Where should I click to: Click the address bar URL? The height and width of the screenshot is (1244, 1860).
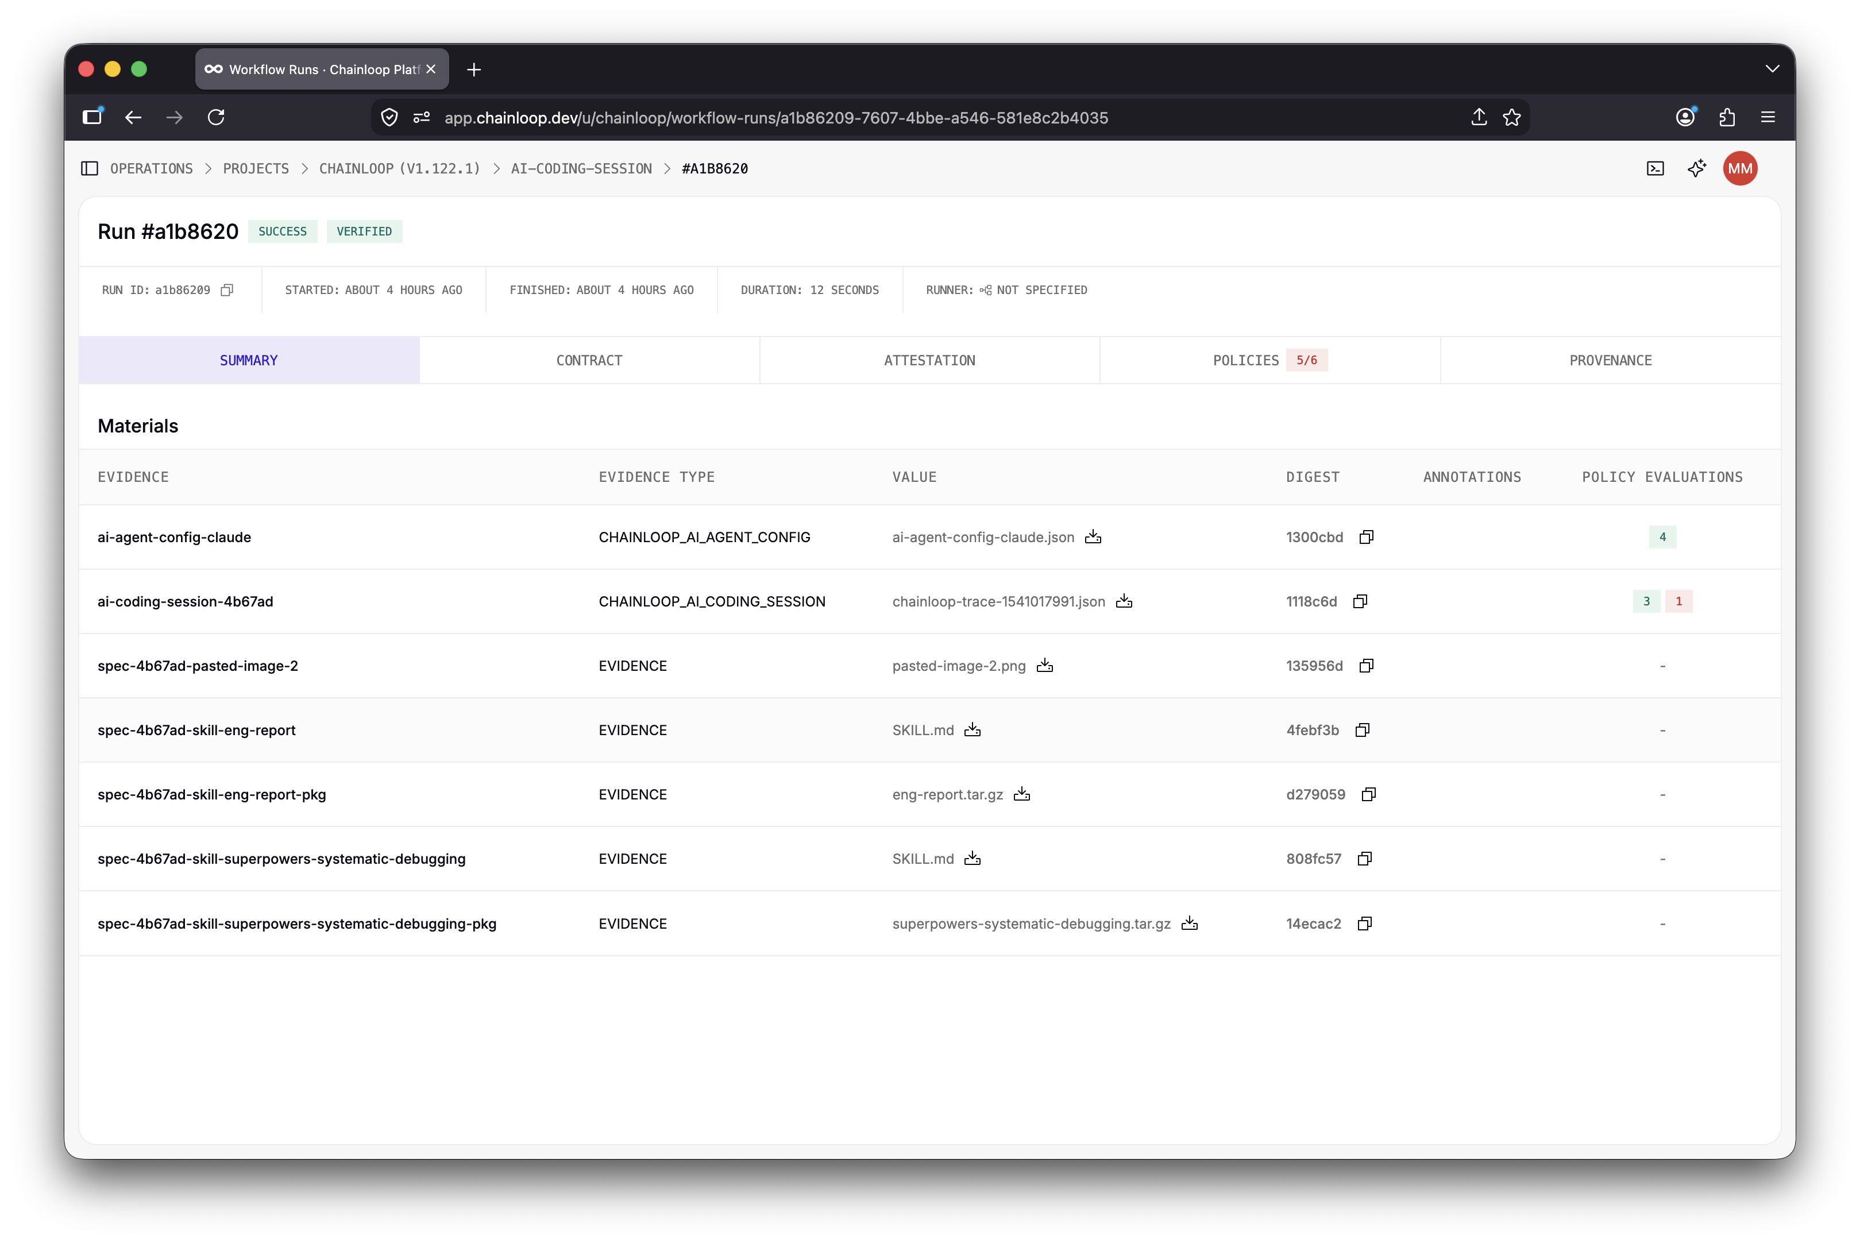775,117
